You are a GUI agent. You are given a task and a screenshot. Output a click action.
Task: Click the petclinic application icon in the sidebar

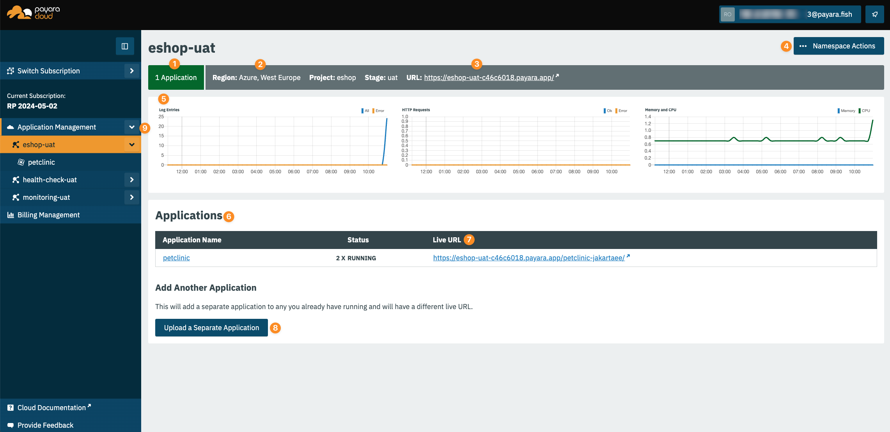click(21, 162)
